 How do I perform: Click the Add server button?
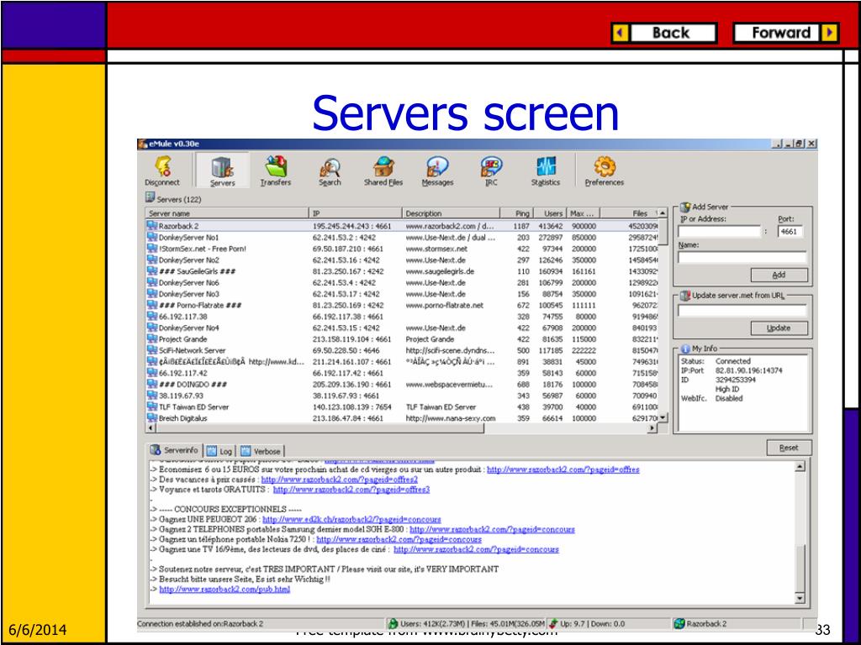[x=779, y=275]
